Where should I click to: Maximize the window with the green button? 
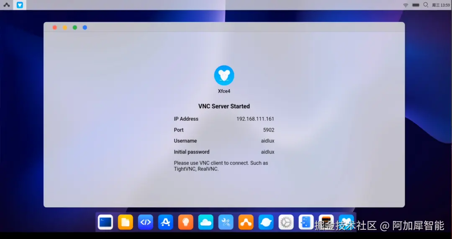(75, 27)
